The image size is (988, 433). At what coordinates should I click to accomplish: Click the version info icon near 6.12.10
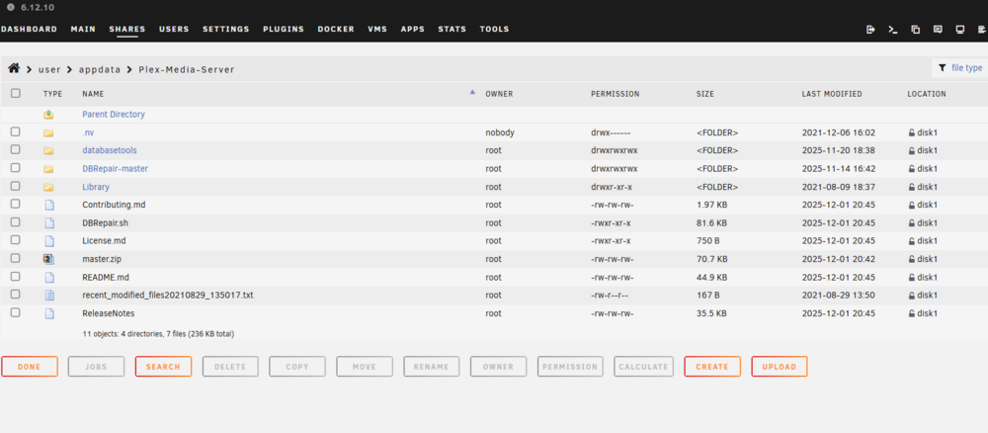coord(10,8)
